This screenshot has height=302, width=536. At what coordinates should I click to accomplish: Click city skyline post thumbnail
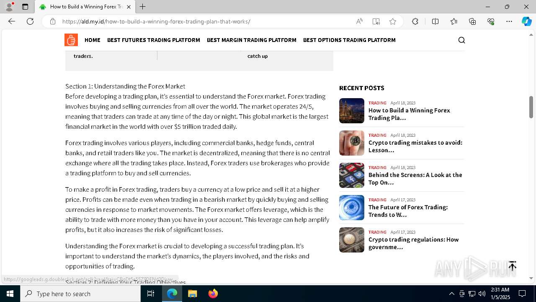352,111
